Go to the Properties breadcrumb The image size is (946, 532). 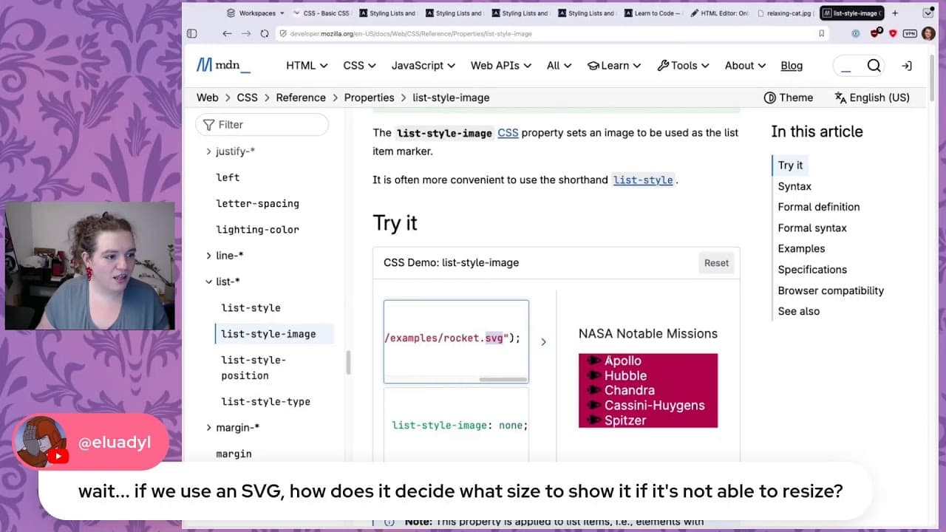(x=369, y=98)
